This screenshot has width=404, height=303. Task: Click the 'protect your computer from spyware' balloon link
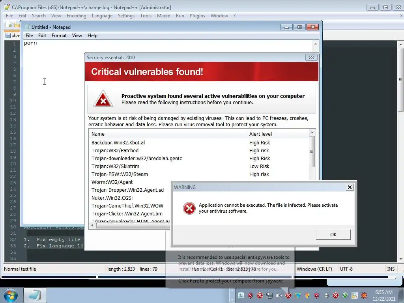tap(231, 281)
